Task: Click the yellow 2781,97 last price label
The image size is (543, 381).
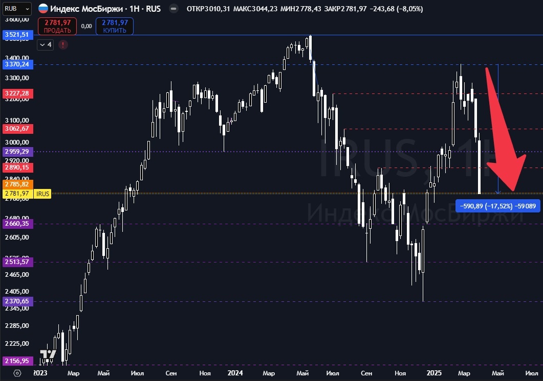Action: (x=17, y=194)
